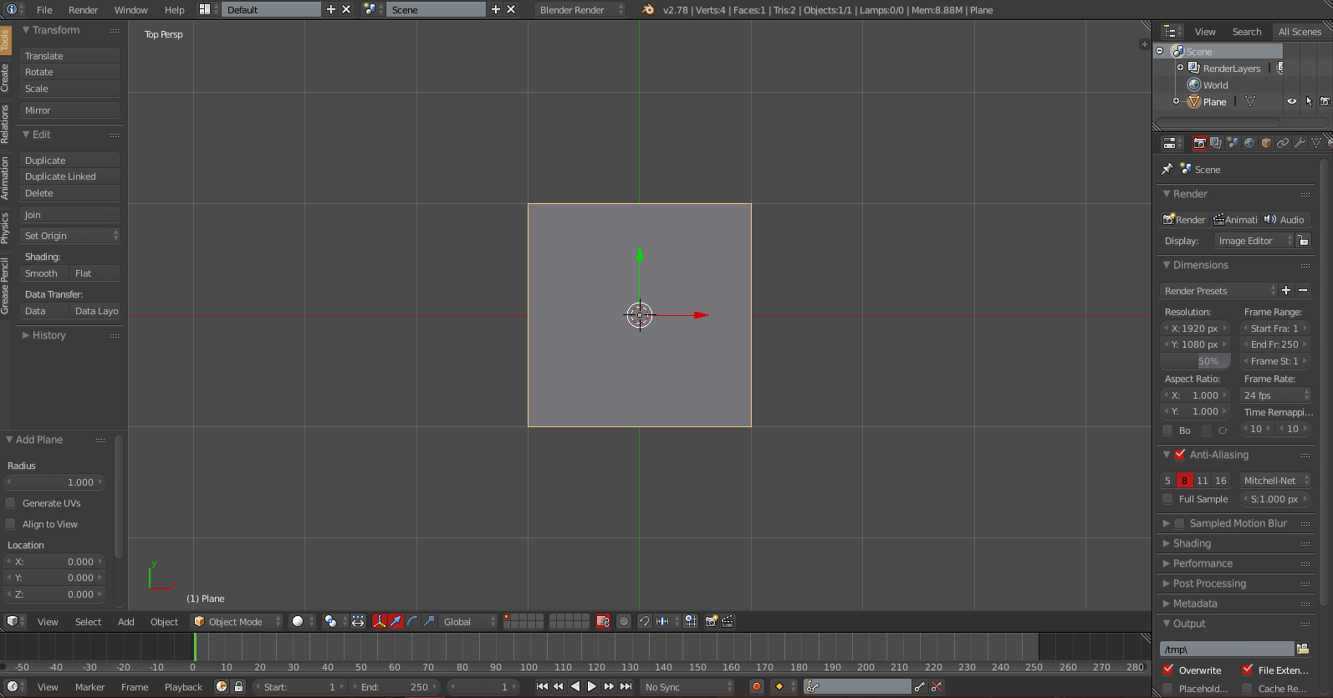Enable translate manipulator arrow
Image resolution: width=1333 pixels, height=698 pixels.
tap(396, 621)
